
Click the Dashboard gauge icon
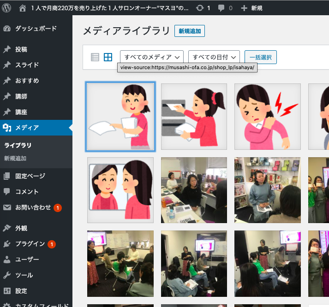(7, 29)
